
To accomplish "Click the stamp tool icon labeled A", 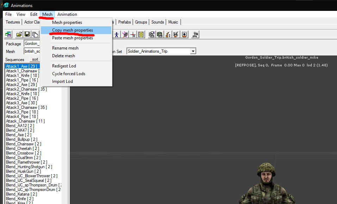I will pos(195,34).
